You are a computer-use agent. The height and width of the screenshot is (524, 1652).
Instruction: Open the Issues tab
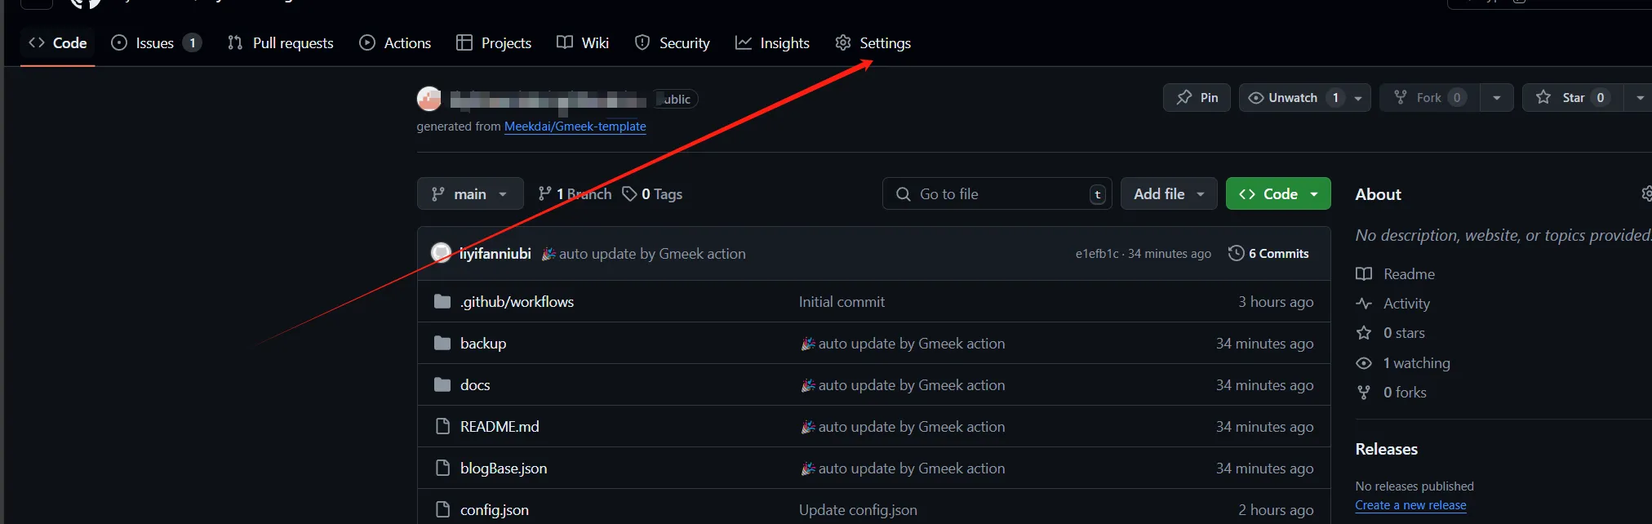(x=155, y=43)
